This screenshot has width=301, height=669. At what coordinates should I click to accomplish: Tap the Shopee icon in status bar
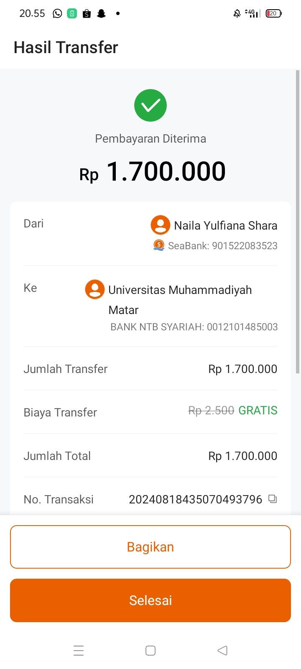[x=87, y=14]
